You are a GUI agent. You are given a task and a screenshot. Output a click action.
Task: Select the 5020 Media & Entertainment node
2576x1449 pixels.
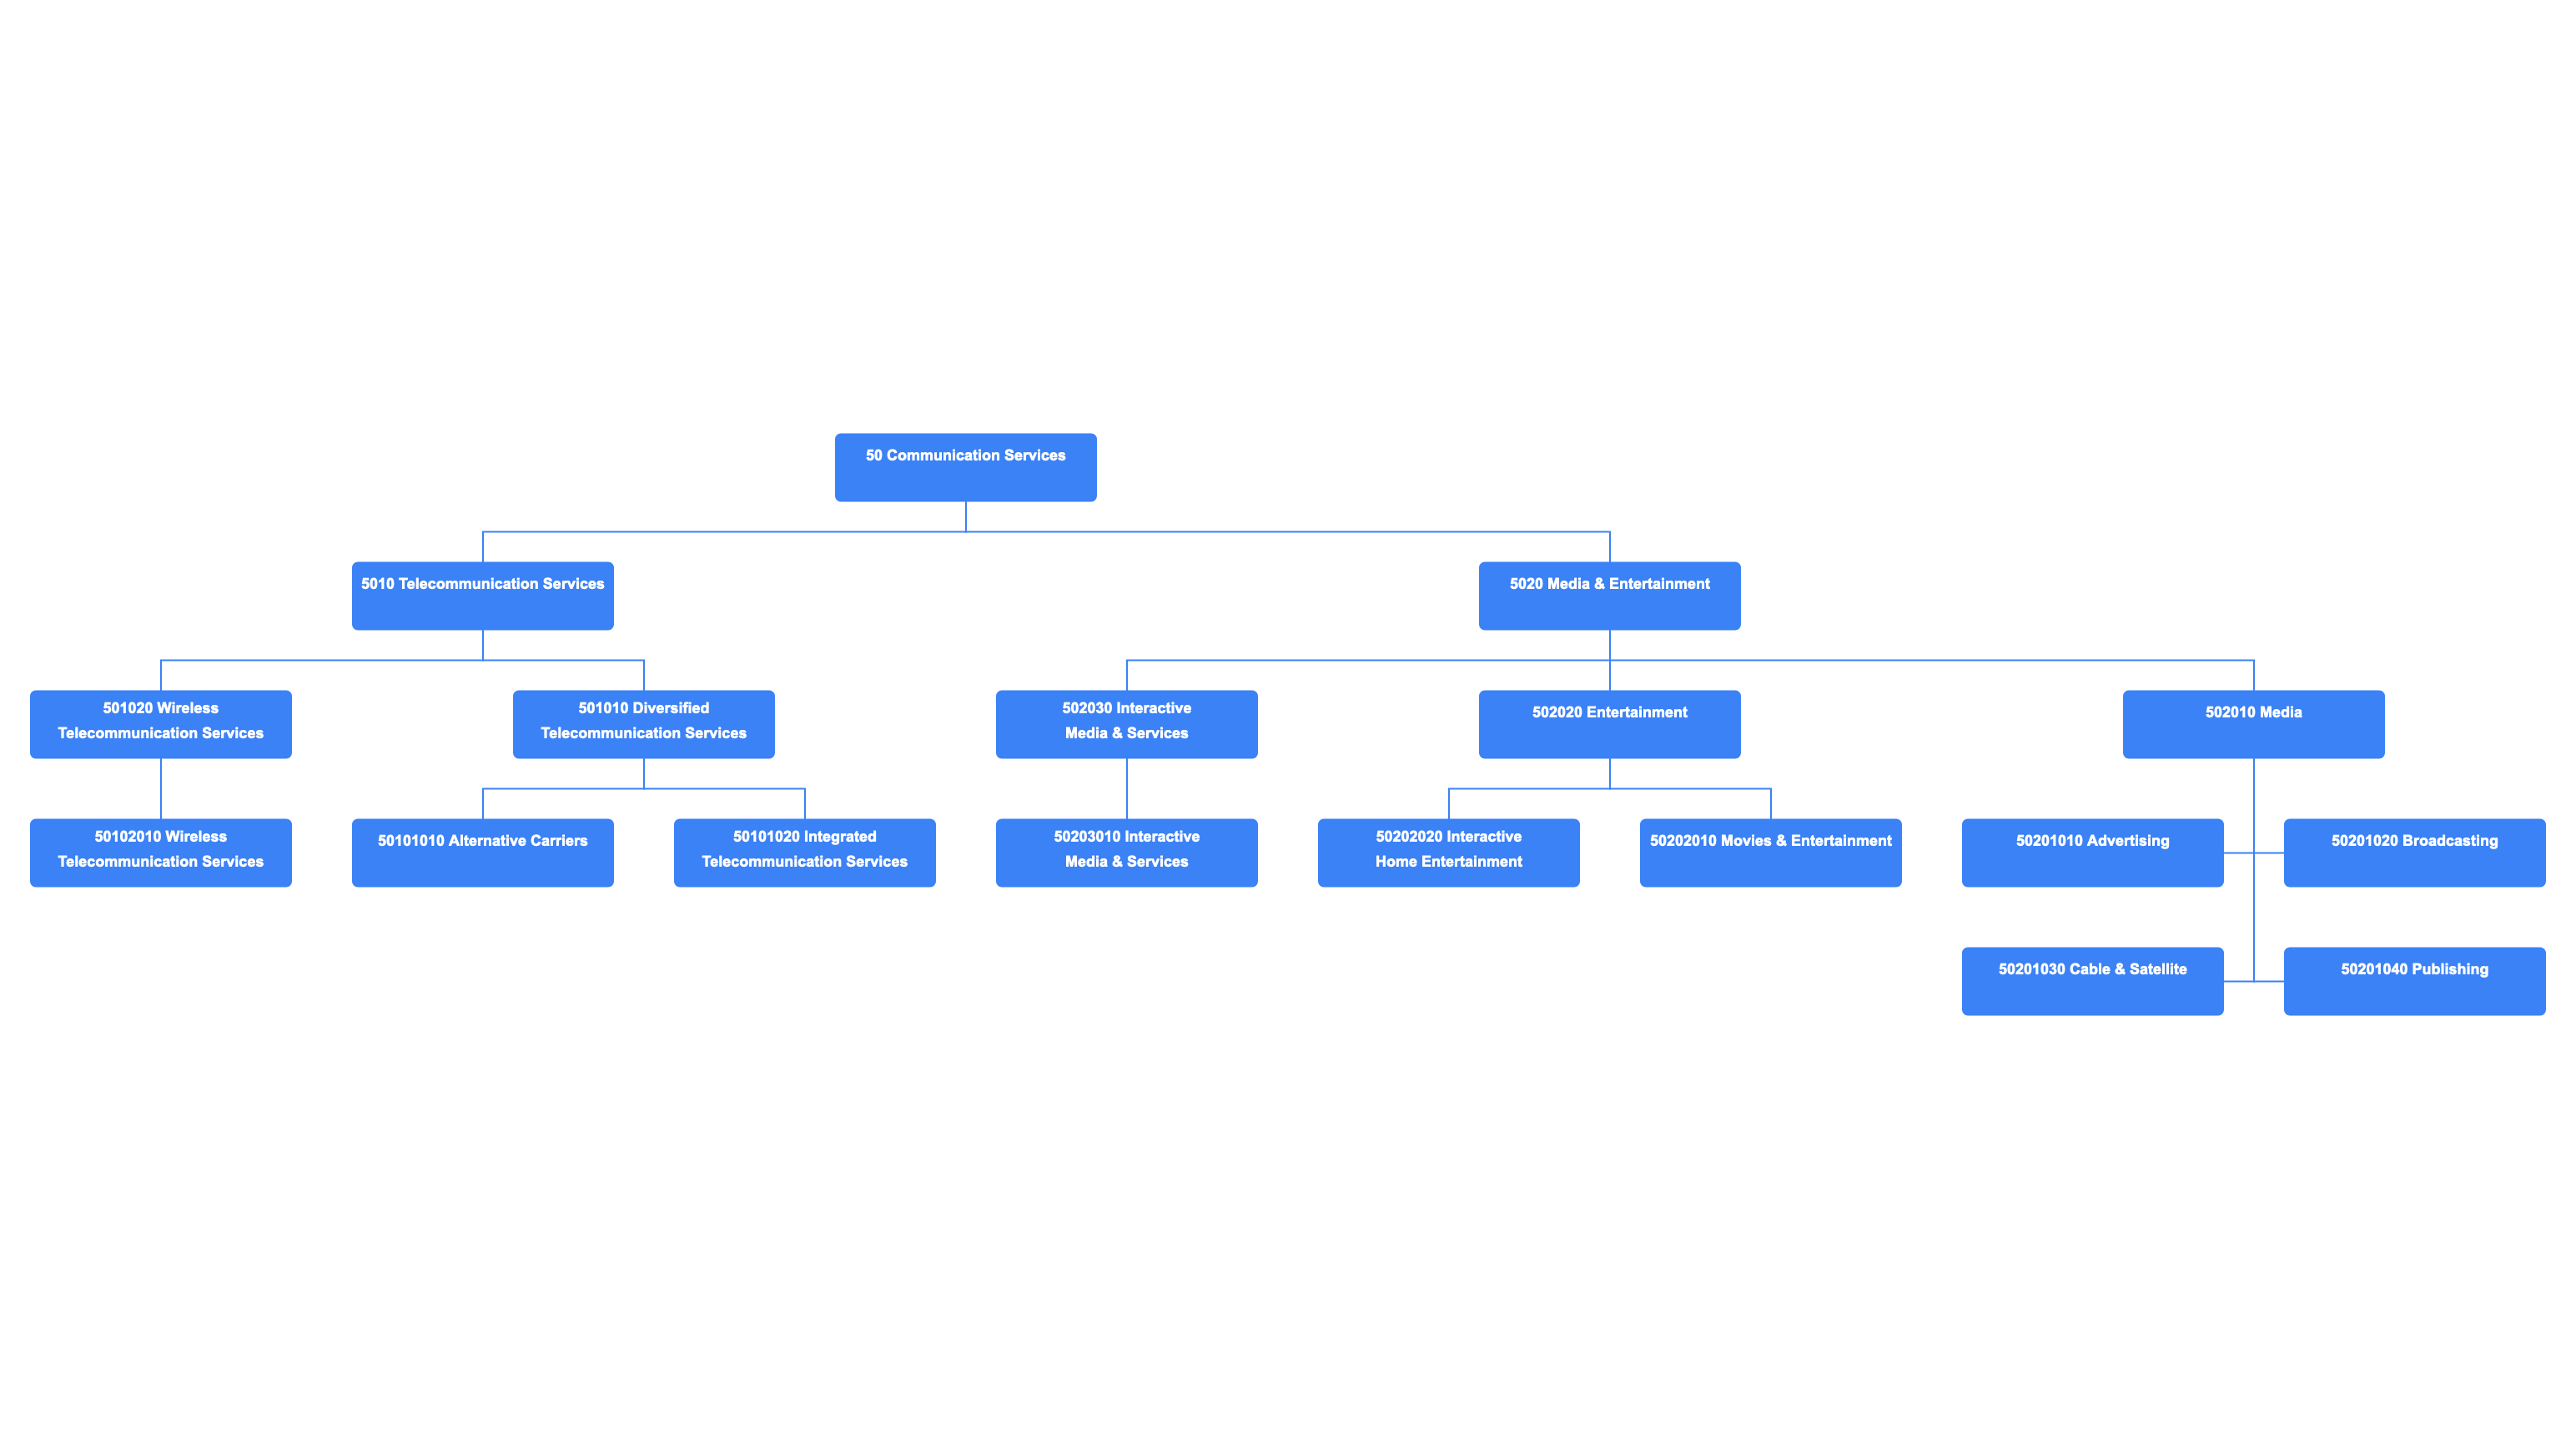1608,584
